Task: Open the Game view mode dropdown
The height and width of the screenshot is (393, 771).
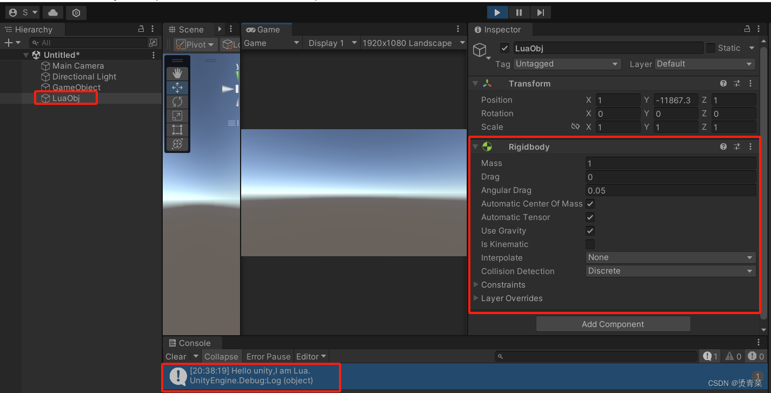Action: (271, 43)
